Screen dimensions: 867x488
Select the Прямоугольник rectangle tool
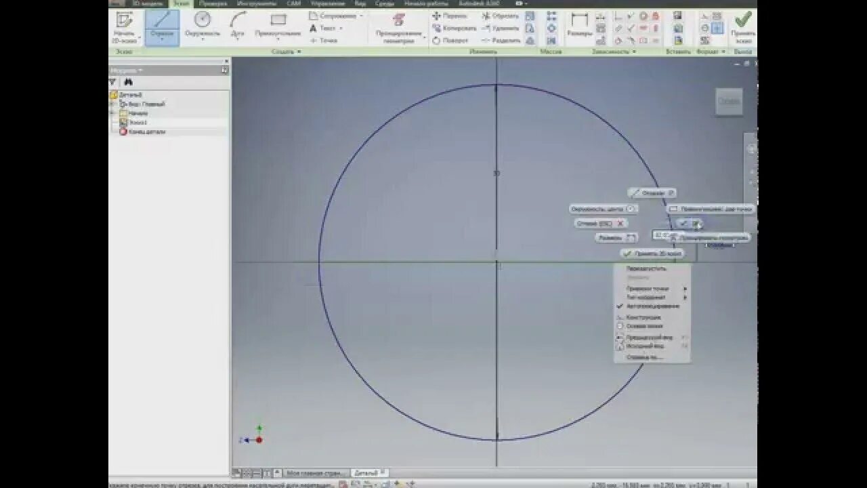tap(278, 24)
